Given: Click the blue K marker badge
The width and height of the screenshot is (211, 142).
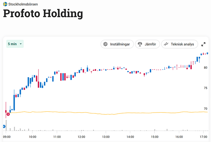Looking at the screenshot, I should pos(4,126).
